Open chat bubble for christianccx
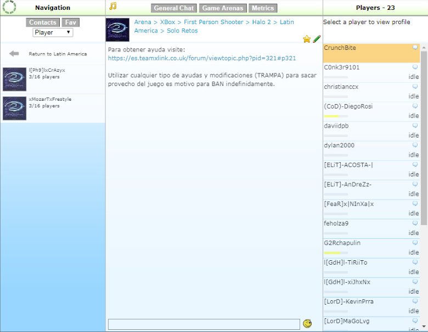 tap(415, 87)
